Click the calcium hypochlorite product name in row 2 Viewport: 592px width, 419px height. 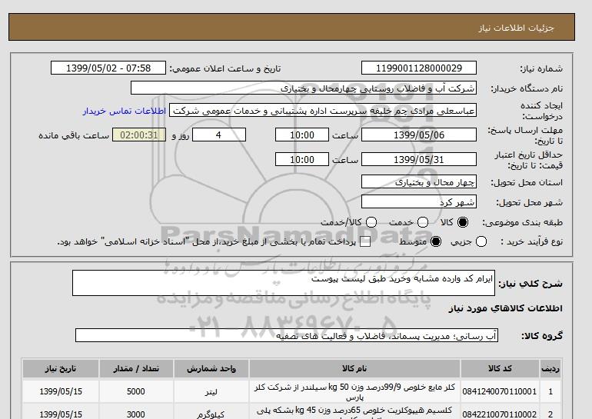pyautogui.click(x=354, y=413)
